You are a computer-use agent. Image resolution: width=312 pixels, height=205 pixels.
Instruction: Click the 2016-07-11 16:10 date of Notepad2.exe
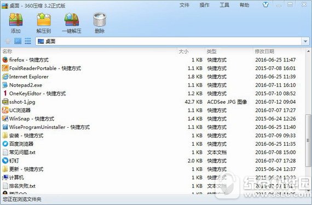coord(275,85)
